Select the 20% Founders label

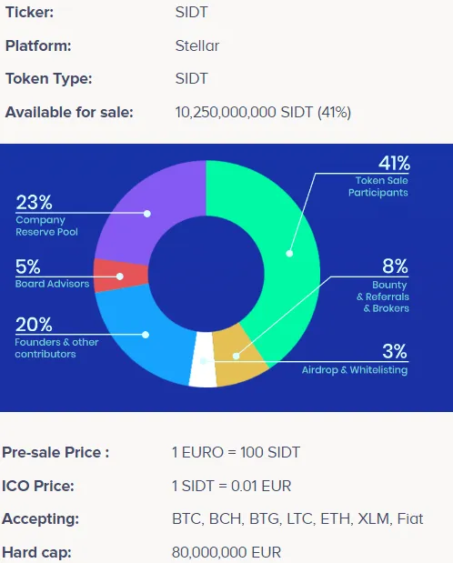(56, 337)
